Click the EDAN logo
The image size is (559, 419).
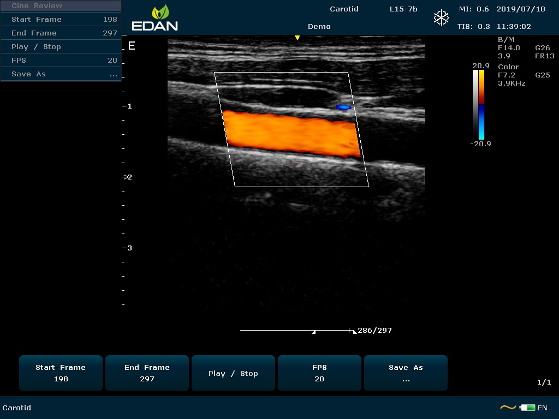click(x=154, y=18)
